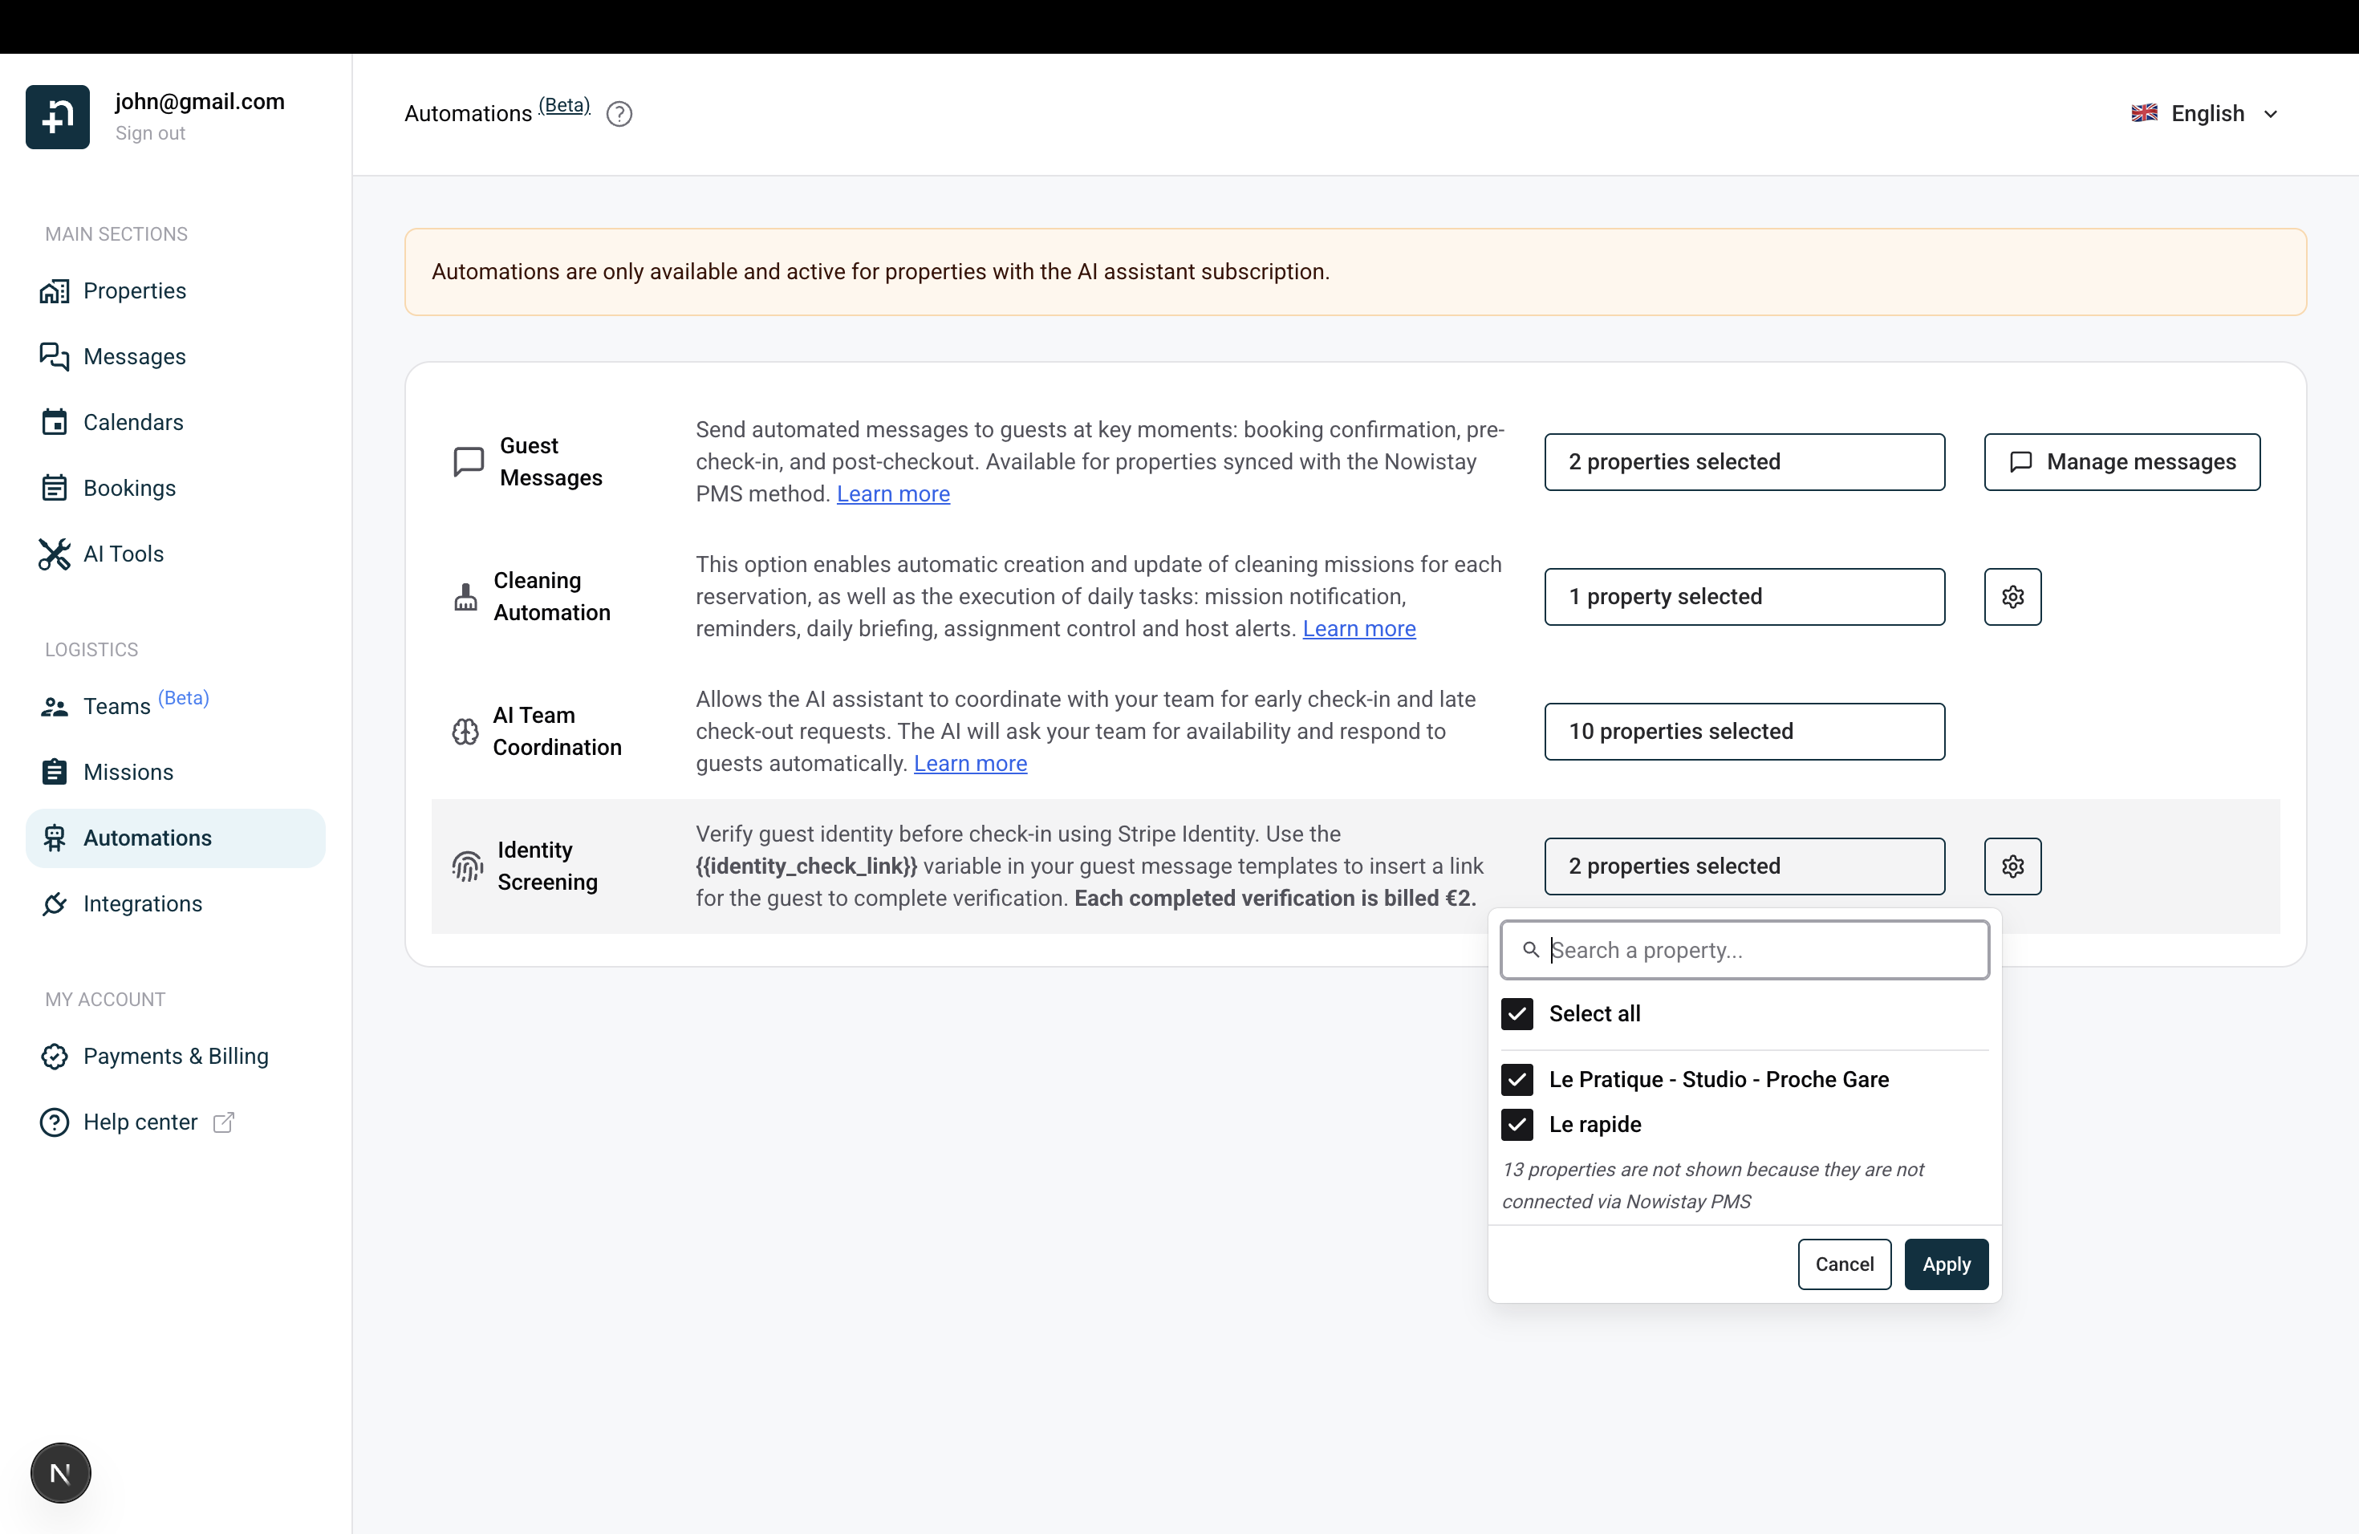Open the AI Tools section

tap(123, 554)
